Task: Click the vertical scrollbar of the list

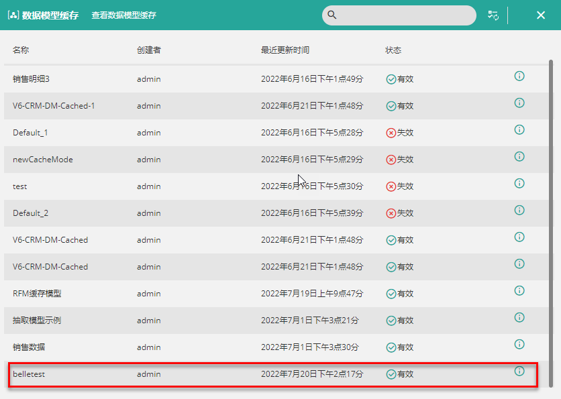Action: (551, 221)
